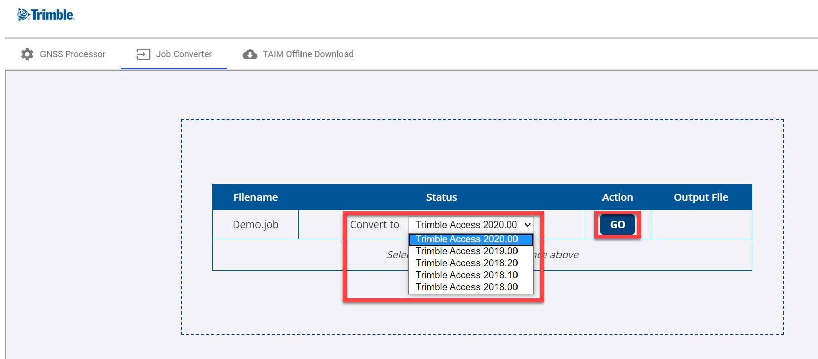
Task: Click the GO button
Action: 617,225
